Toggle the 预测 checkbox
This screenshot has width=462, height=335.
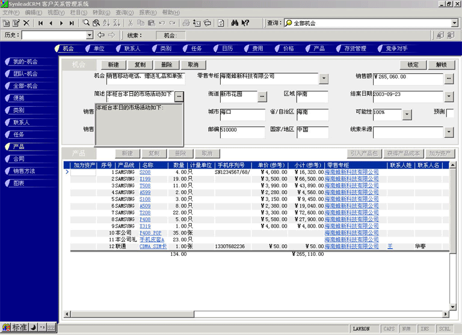tap(450, 113)
